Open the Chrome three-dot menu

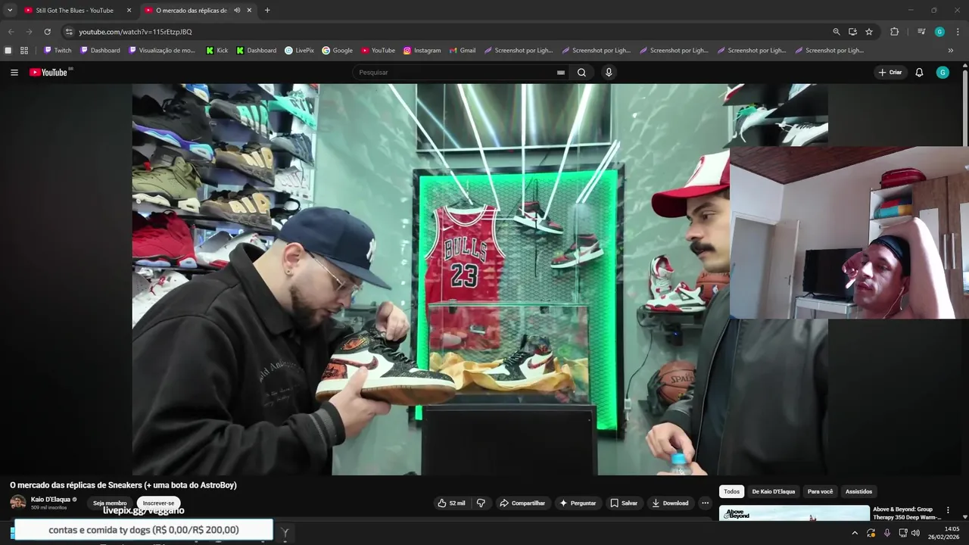(x=958, y=32)
